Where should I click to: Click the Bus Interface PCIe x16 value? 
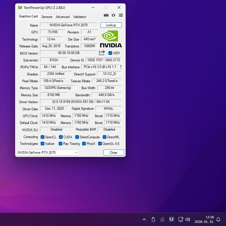[x=100, y=67]
